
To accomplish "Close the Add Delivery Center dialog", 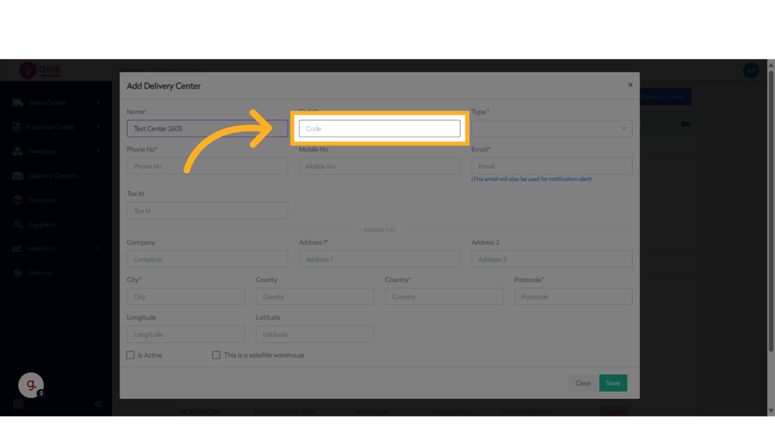I will pyautogui.click(x=630, y=85).
